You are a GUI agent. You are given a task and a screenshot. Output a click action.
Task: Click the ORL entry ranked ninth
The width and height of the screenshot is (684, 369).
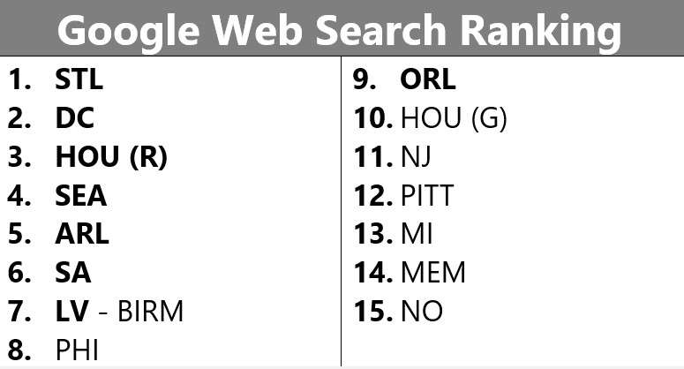(428, 79)
